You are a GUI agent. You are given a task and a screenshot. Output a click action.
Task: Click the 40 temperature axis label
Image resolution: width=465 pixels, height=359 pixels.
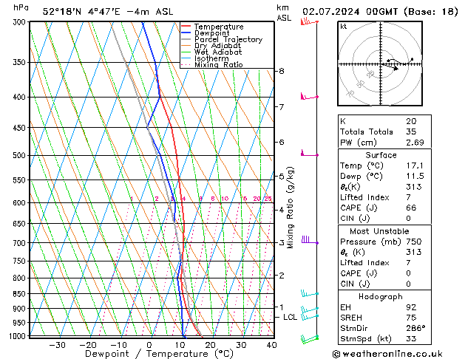[x=271, y=345]
